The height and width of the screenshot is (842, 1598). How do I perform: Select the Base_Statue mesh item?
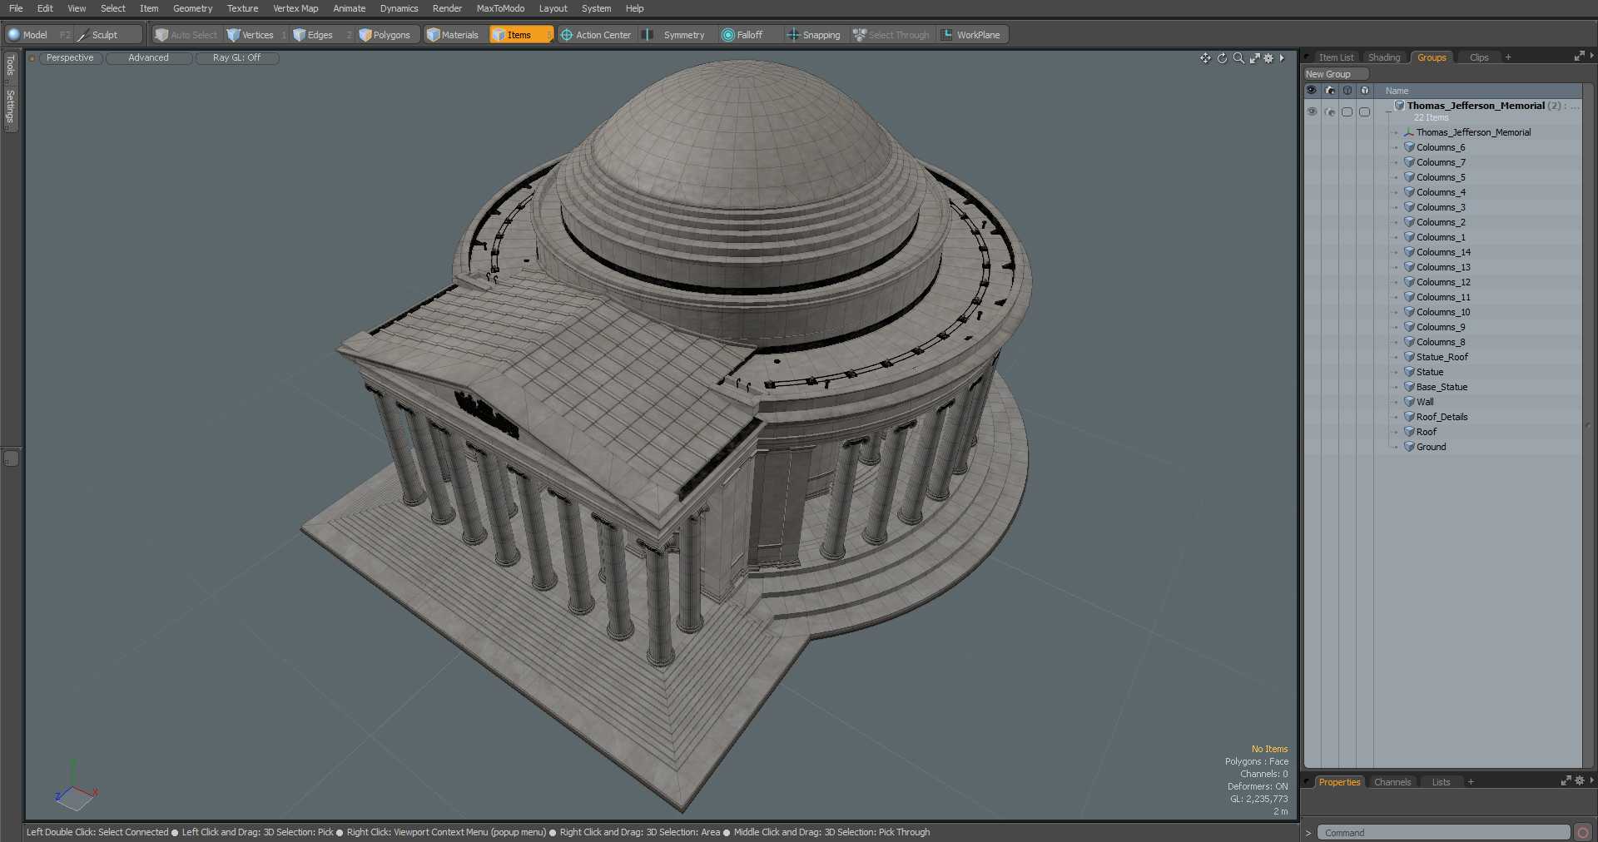pyautogui.click(x=1442, y=387)
